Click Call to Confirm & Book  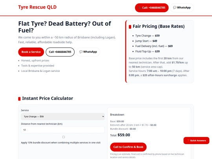128,147
